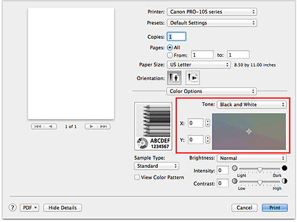Open the Paper Size dropdown

(x=199, y=65)
